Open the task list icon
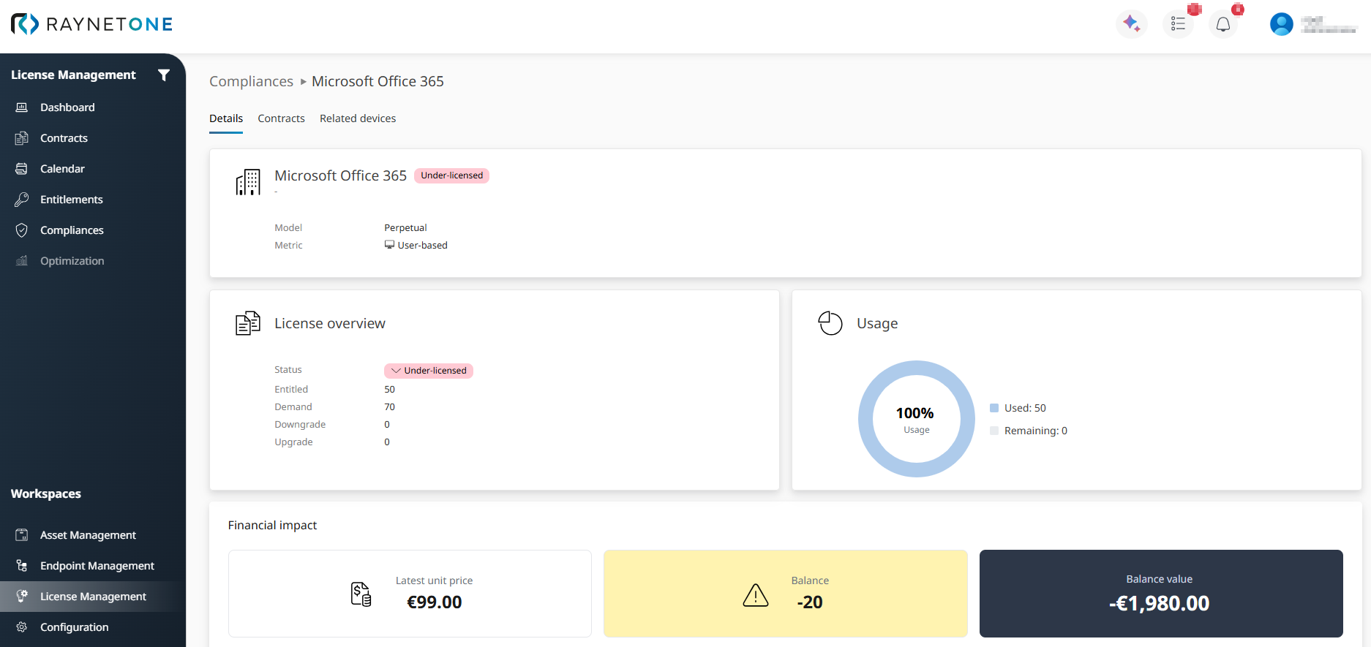The image size is (1371, 647). [x=1178, y=24]
